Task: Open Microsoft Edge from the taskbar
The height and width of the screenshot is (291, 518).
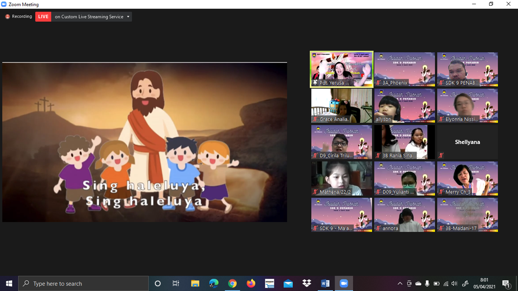Action: pyautogui.click(x=213, y=284)
